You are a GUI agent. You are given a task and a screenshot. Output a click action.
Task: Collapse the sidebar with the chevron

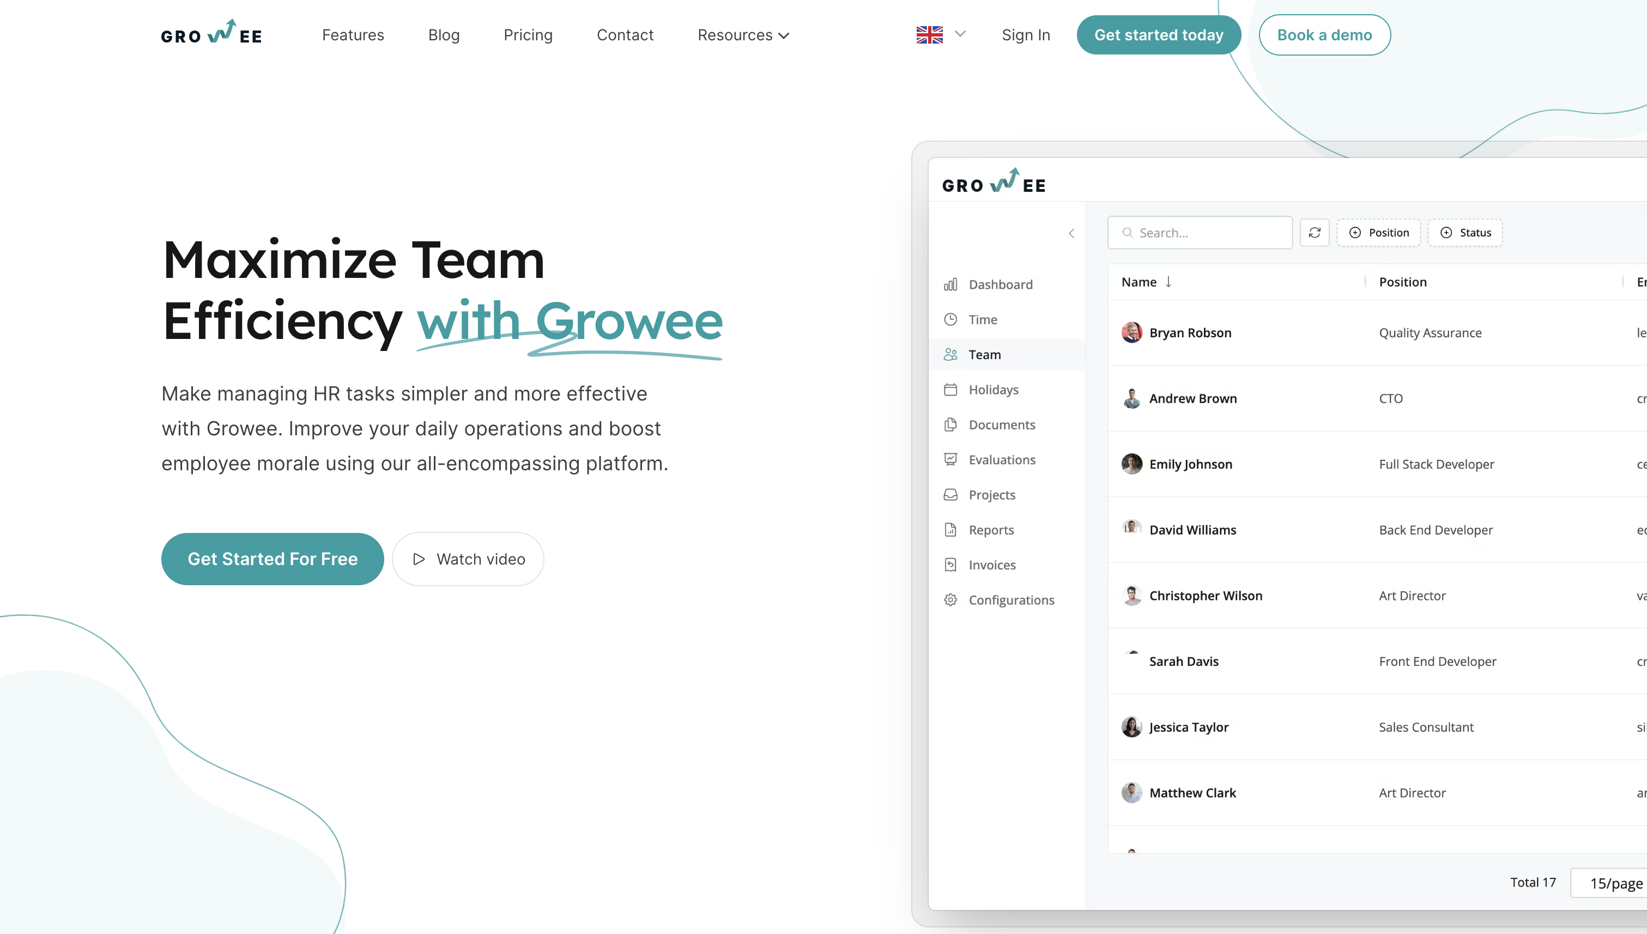(x=1071, y=233)
